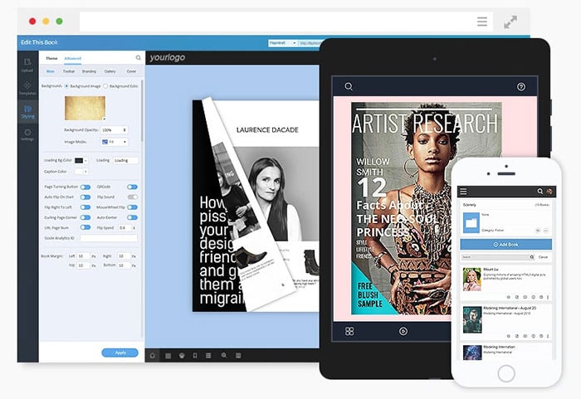Tap the thumbnails grid icon on the tablet

pyautogui.click(x=349, y=331)
